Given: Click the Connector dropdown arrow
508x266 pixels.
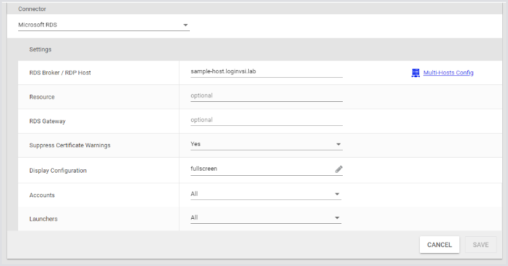Looking at the screenshot, I should pyautogui.click(x=185, y=25).
